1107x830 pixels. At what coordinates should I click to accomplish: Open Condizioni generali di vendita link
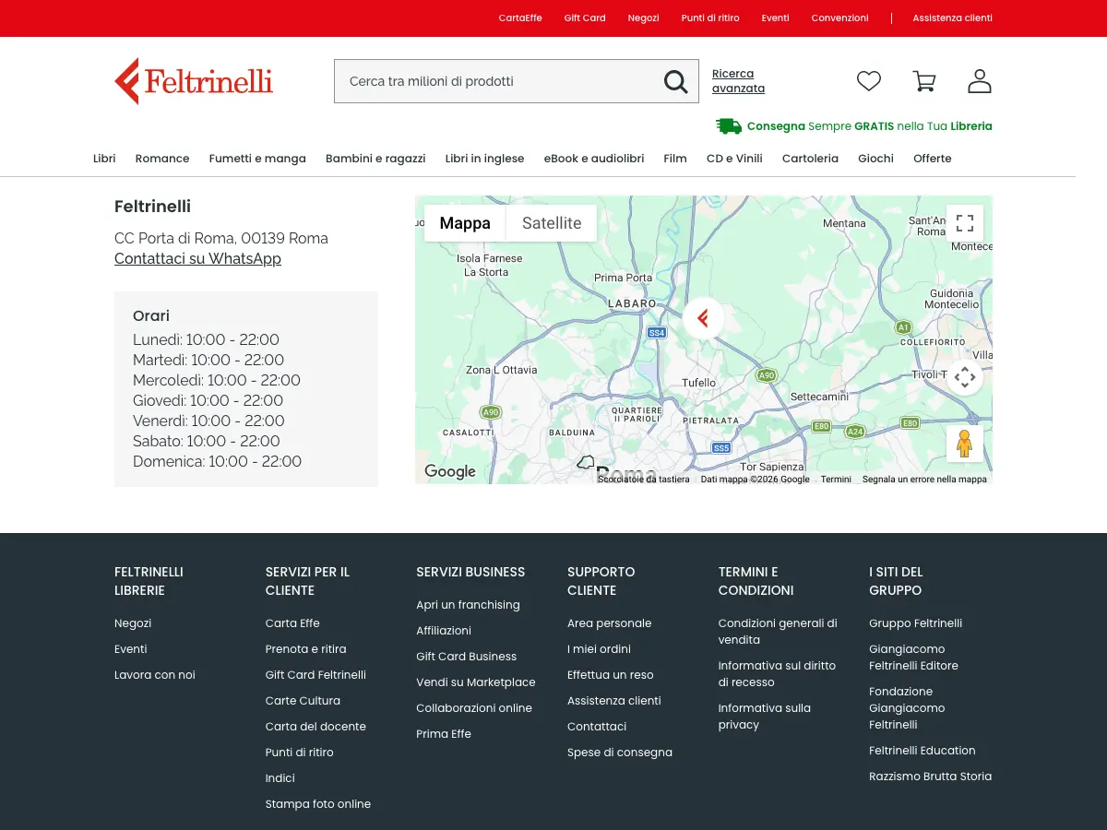778,632
